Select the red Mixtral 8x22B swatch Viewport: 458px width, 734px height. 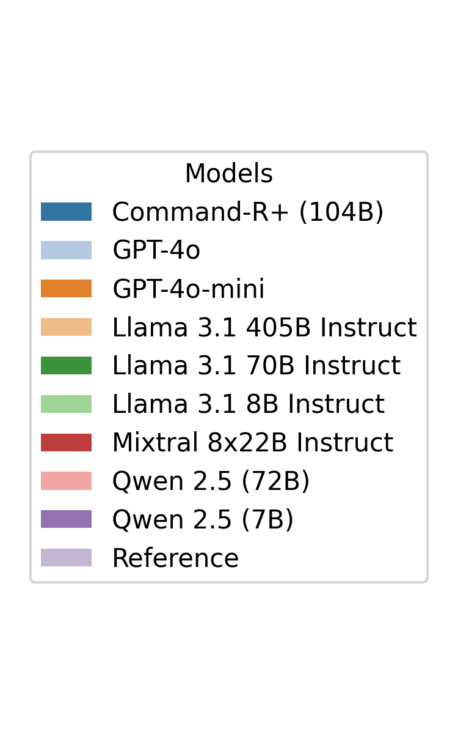(x=66, y=443)
